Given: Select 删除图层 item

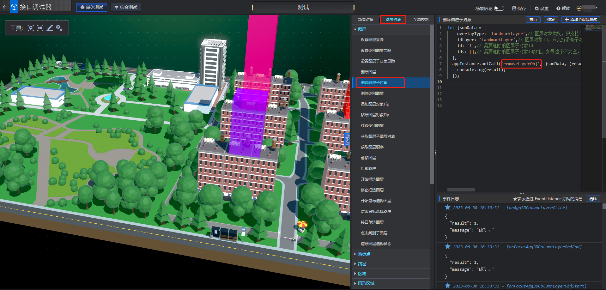Looking at the screenshot, I should pos(391,72).
